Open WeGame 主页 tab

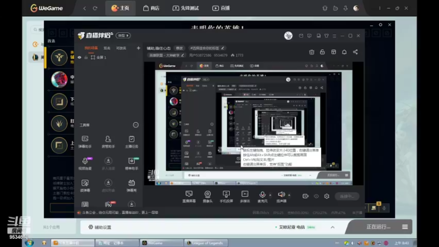coord(120,8)
